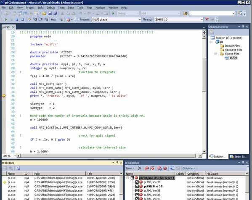
Task: Click the green Start Debugging arrow
Action: click(x=113, y=13)
